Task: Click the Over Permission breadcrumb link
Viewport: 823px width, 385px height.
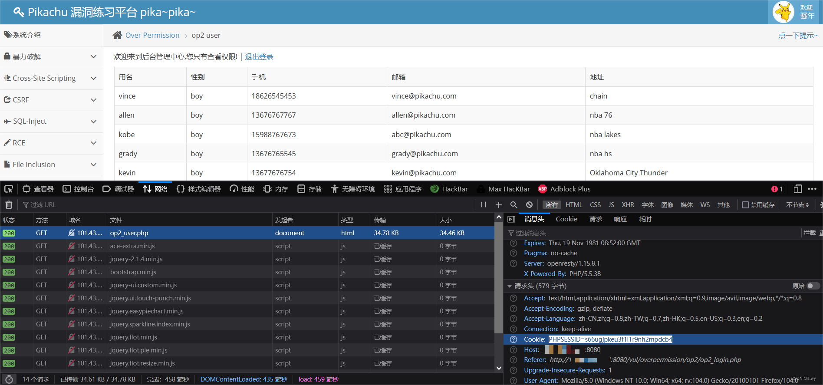Action: pyautogui.click(x=152, y=36)
